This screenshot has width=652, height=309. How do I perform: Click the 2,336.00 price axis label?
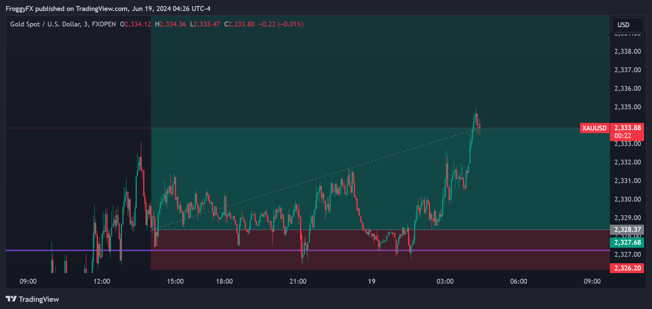pyautogui.click(x=627, y=89)
